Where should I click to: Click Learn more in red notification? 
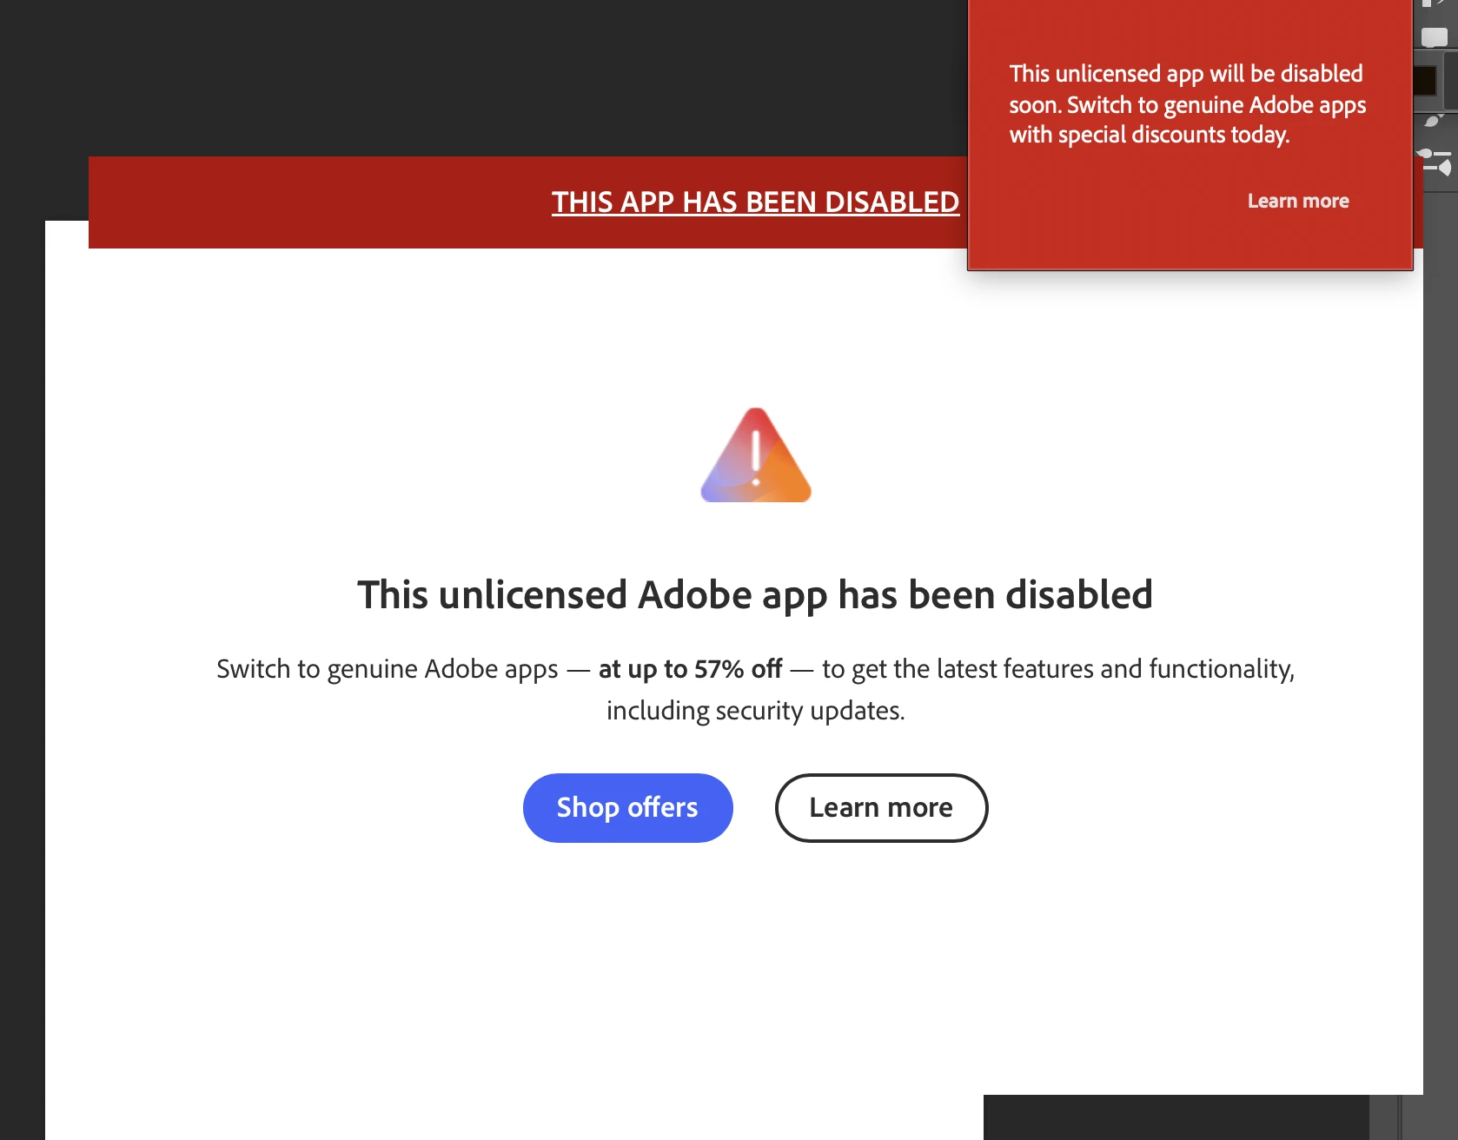(x=1298, y=201)
